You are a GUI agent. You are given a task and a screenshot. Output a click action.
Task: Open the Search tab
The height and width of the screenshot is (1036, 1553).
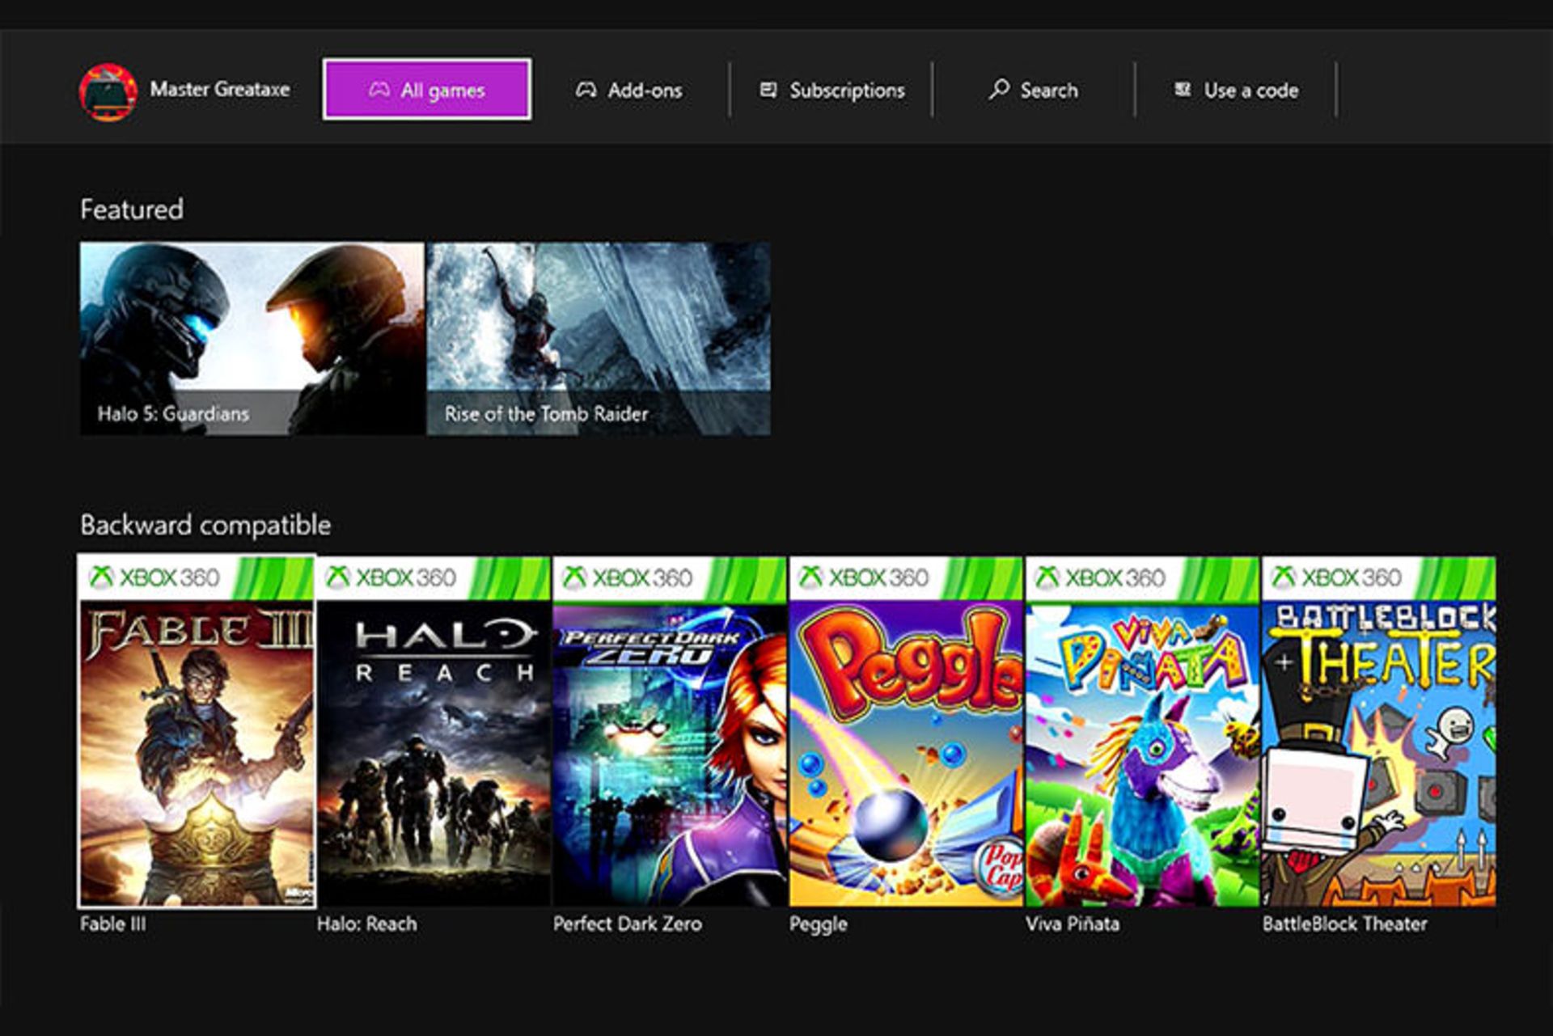1034,91
